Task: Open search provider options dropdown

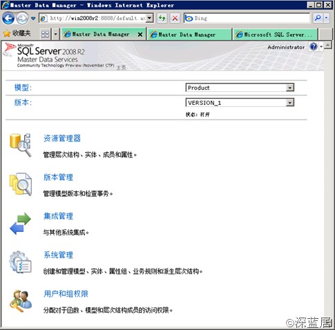Action: point(327,18)
